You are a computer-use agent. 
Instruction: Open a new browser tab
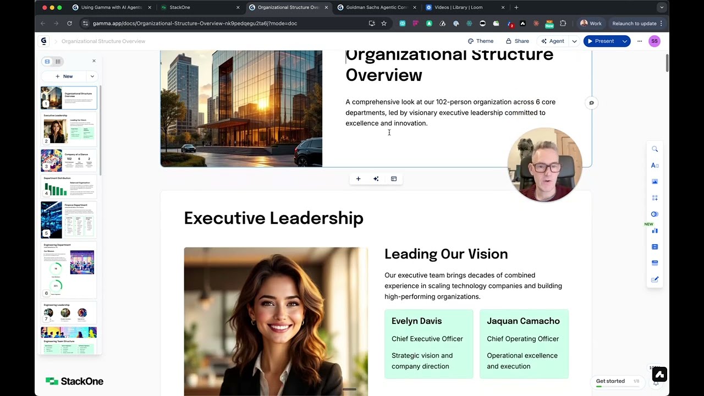pos(516,7)
